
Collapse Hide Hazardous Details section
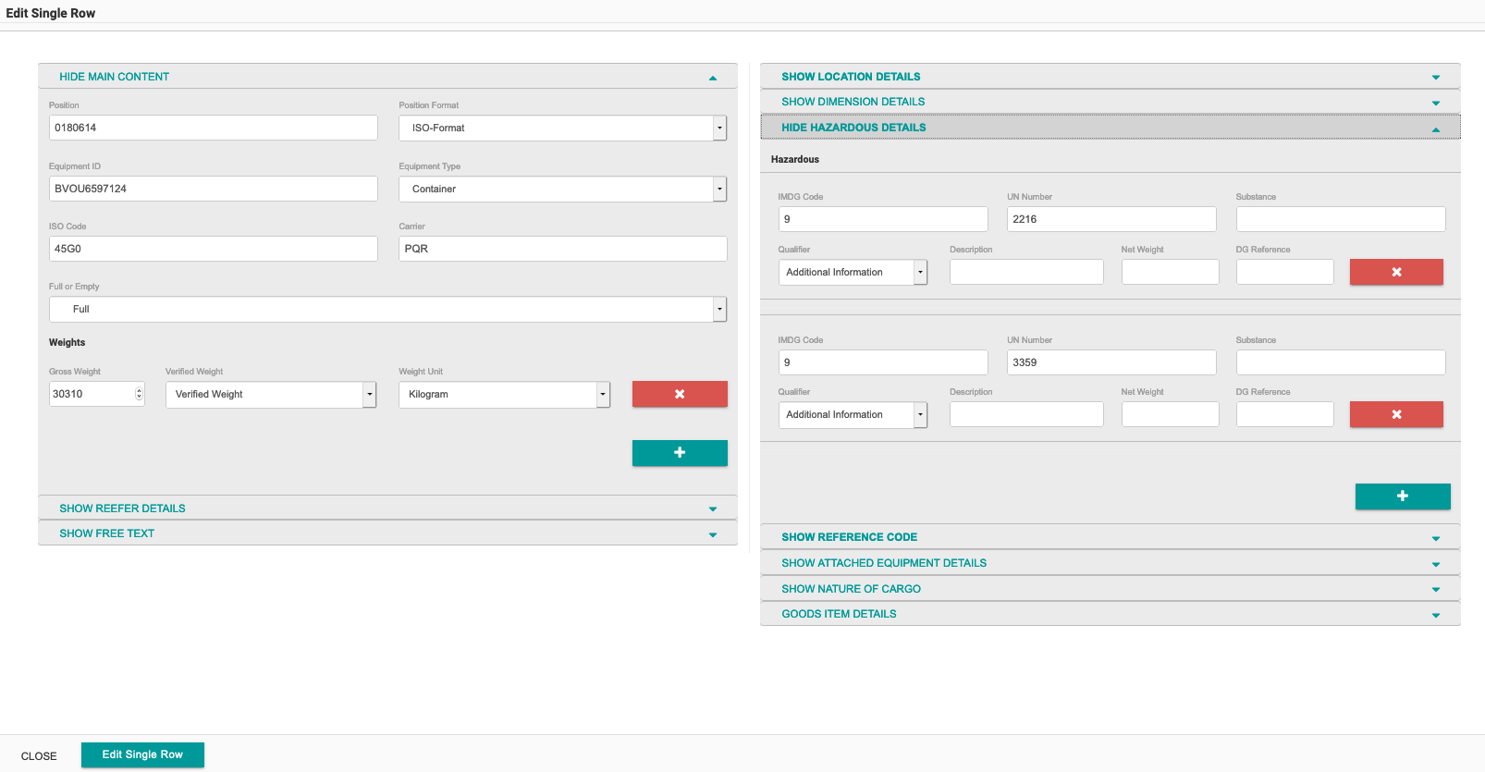pos(853,128)
